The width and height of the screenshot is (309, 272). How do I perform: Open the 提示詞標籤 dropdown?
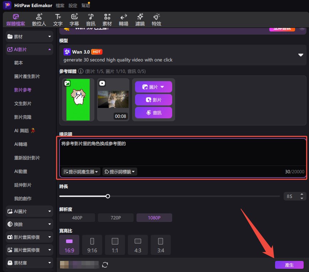[x=120, y=172]
